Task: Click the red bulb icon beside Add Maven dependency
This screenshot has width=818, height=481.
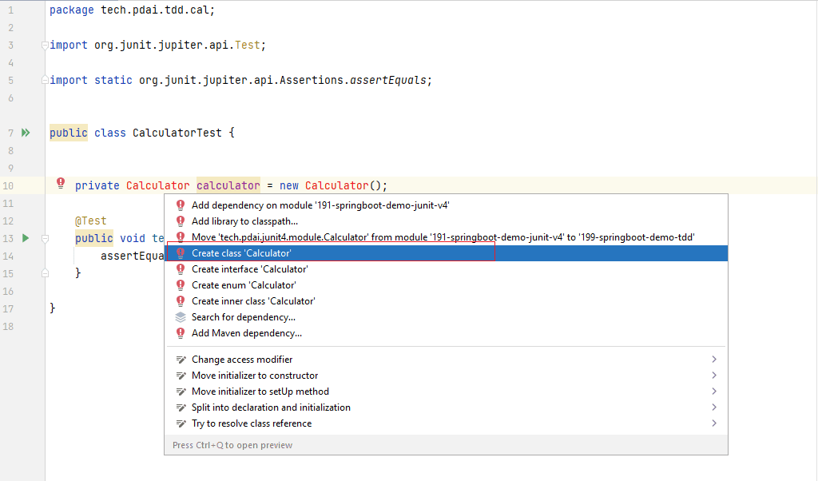Action: tap(181, 333)
